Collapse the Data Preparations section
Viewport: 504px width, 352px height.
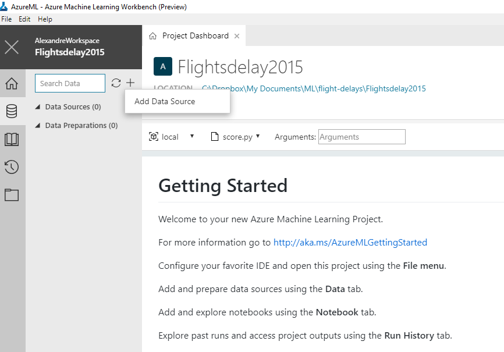(38, 125)
